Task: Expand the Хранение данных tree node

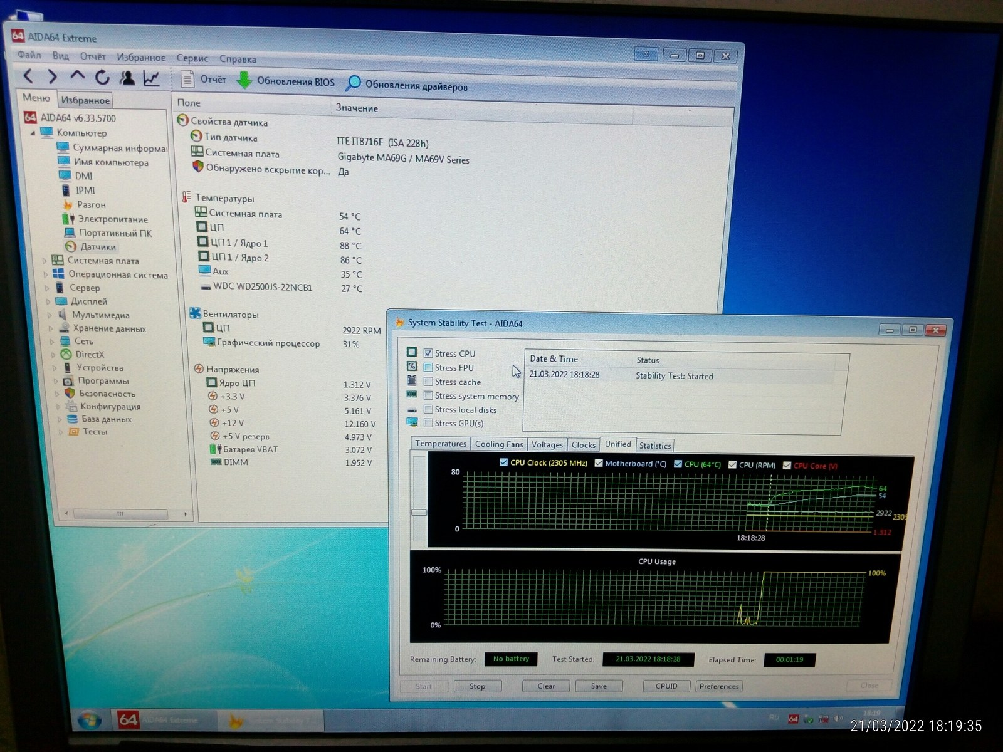Action: pyautogui.click(x=51, y=328)
